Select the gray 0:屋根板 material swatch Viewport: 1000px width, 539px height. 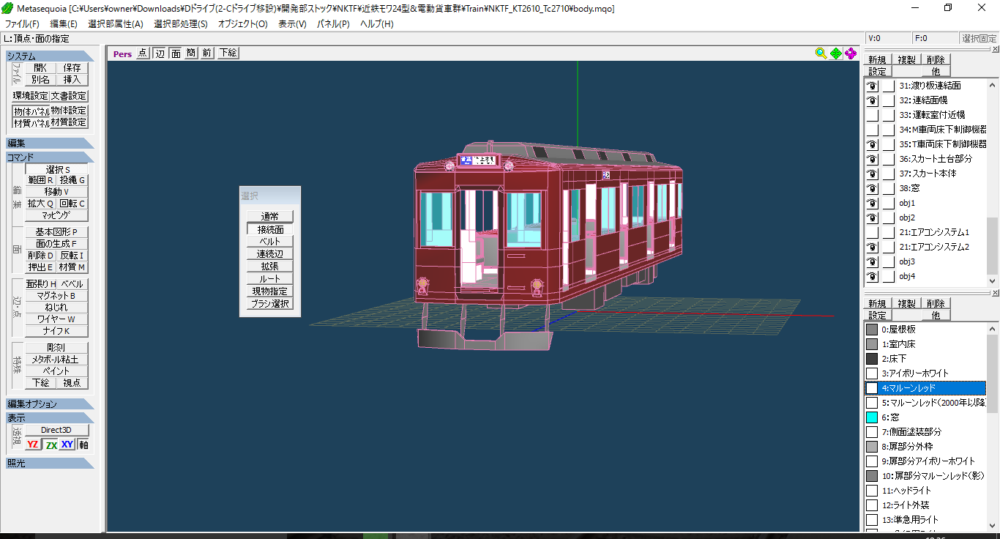pos(872,330)
